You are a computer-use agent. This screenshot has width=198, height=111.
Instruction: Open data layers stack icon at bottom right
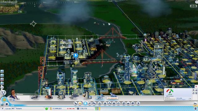(196, 109)
